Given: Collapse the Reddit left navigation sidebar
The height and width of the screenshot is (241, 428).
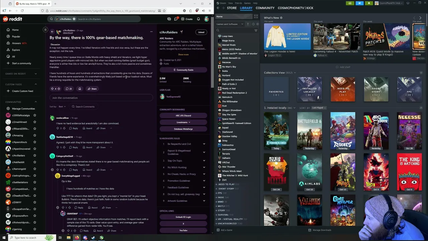Looking at the screenshot, I should tap(45, 30).
